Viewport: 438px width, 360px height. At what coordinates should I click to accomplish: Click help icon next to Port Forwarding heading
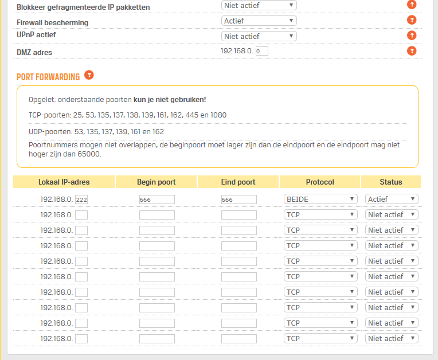pyautogui.click(x=89, y=75)
